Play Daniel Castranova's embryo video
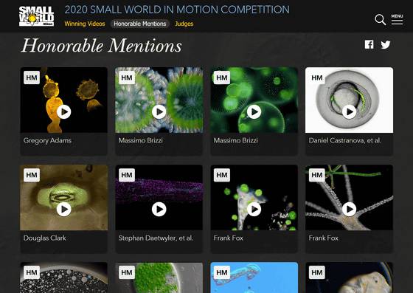413x293 pixels. click(x=350, y=112)
